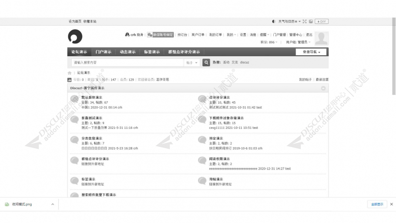
Task: Click the statistics bar-chart icon
Action: (x=70, y=80)
